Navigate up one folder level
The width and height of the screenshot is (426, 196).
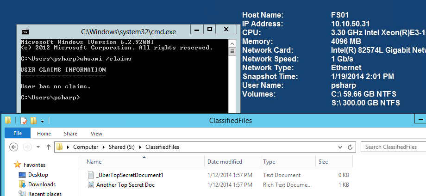(49, 147)
